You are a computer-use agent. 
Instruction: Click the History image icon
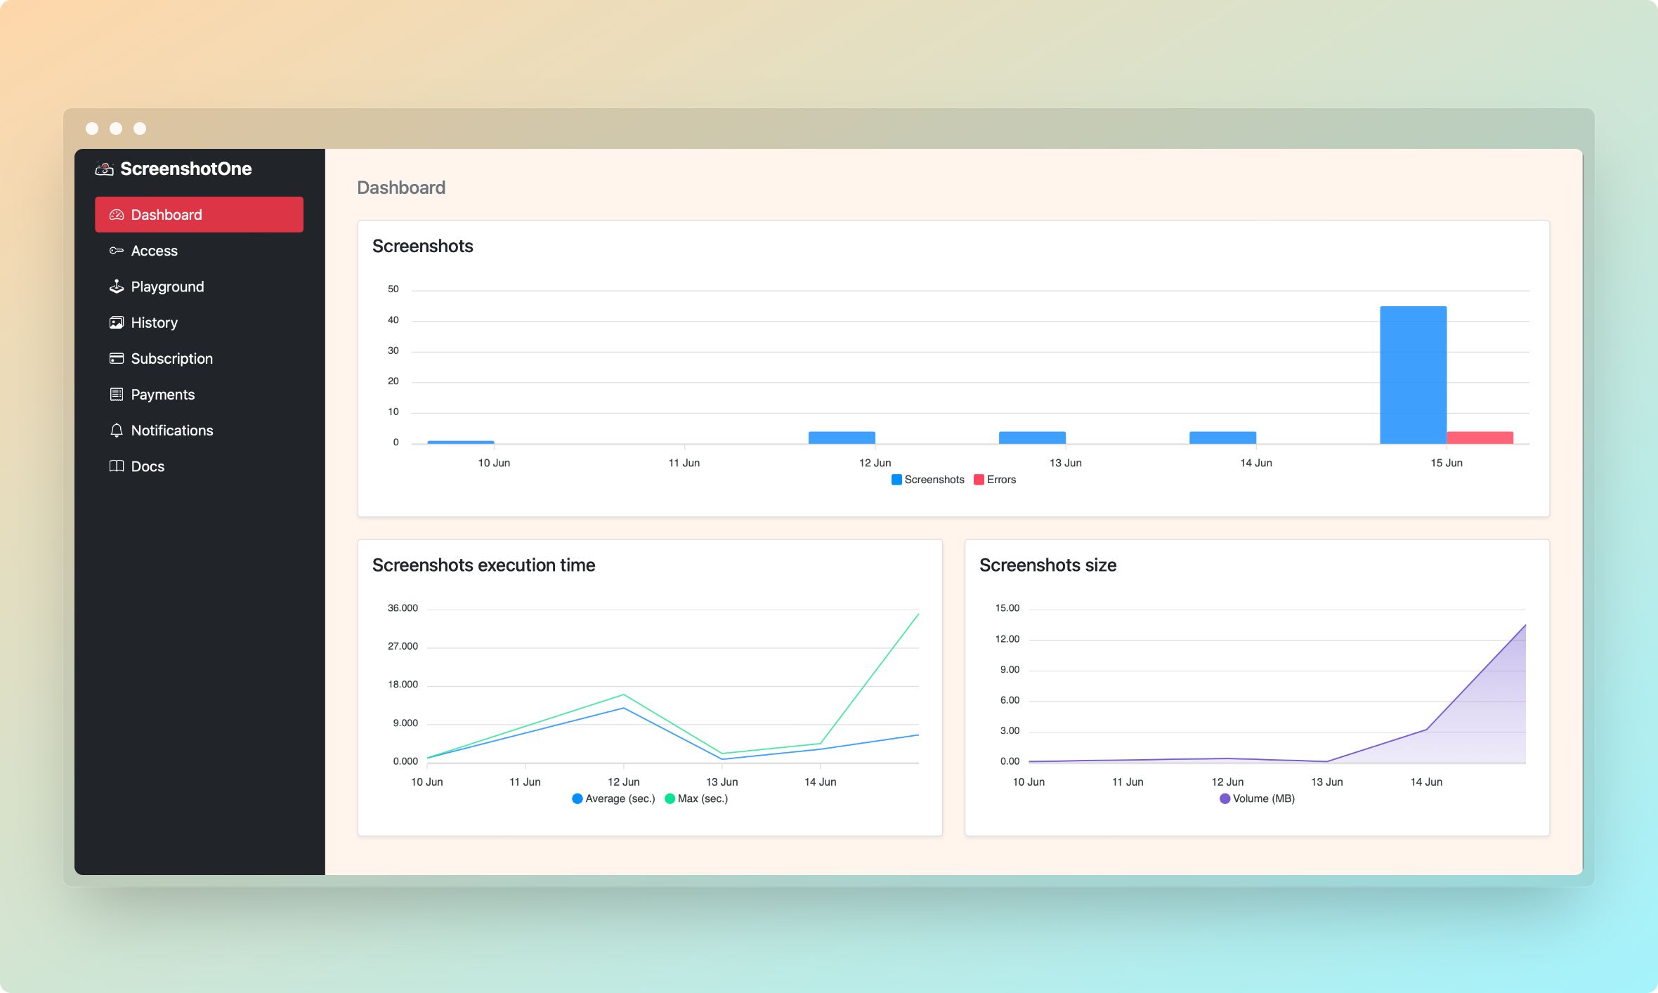(x=117, y=322)
